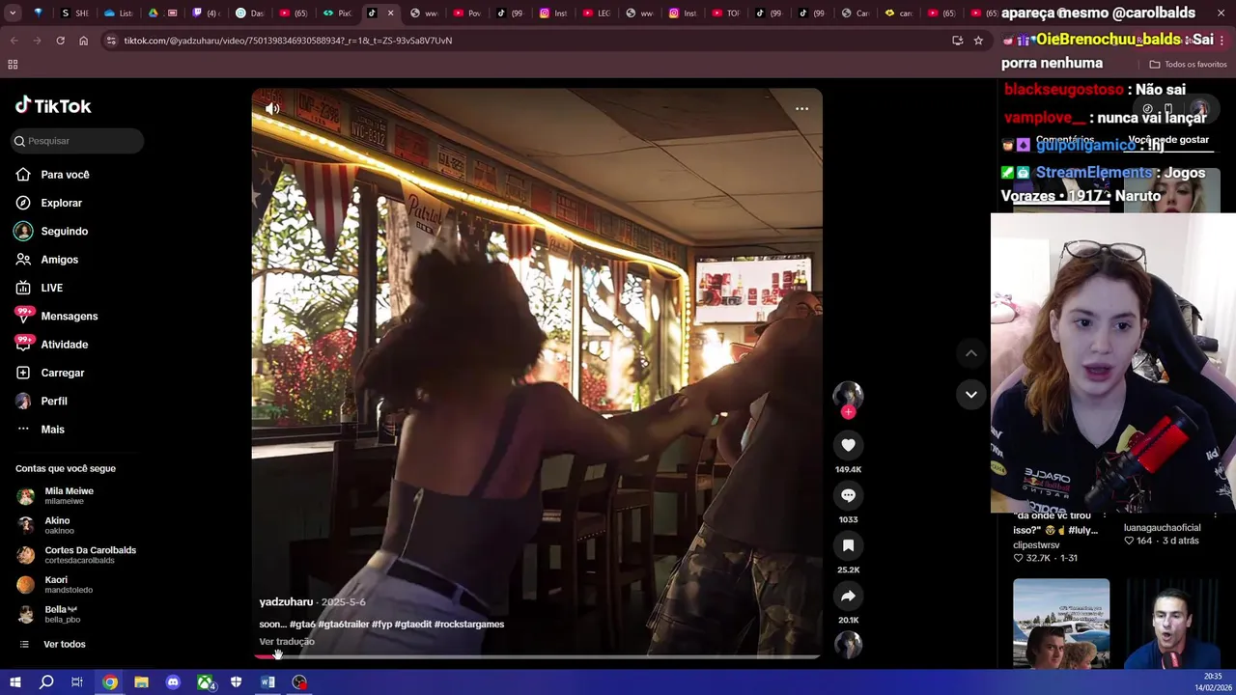
Task: Open Discord from taskbar
Action: tap(173, 682)
